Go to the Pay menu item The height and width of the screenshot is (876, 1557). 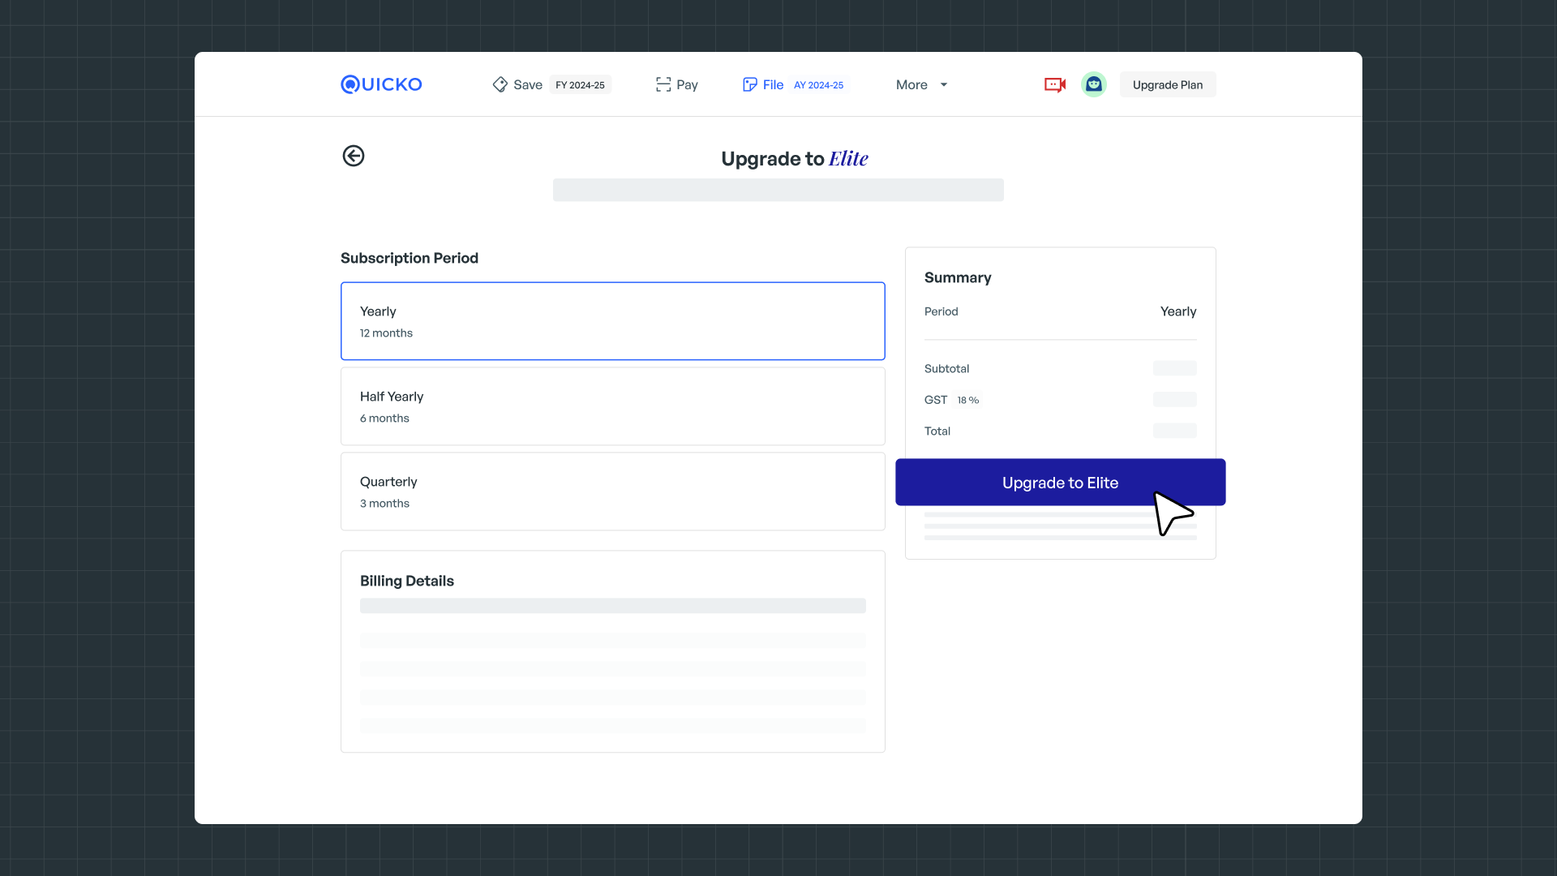(x=687, y=84)
